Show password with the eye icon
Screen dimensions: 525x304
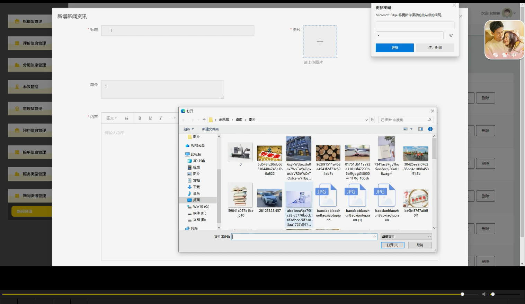tap(451, 35)
